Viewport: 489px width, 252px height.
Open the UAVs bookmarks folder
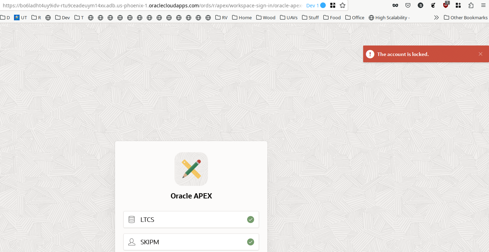tap(289, 17)
